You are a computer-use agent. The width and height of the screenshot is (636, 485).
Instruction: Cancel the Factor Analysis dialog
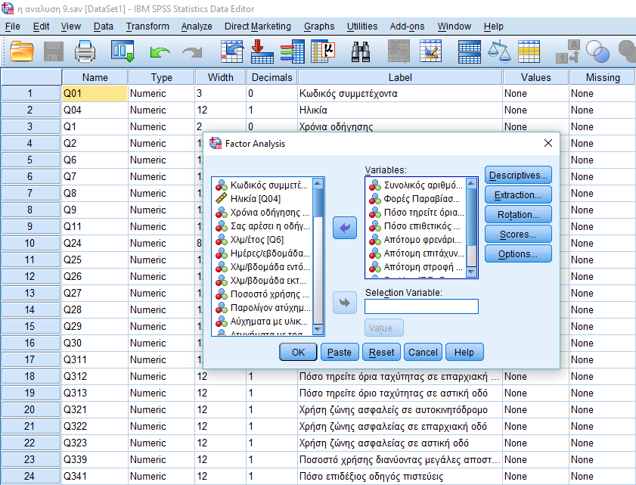pyautogui.click(x=423, y=352)
